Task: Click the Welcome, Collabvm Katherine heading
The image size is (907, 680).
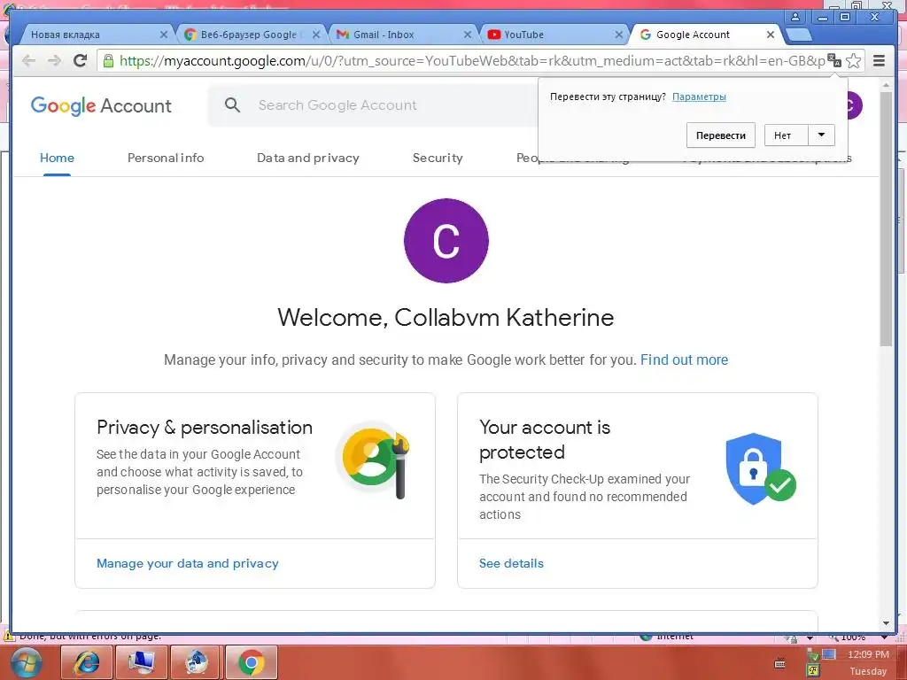Action: click(446, 318)
